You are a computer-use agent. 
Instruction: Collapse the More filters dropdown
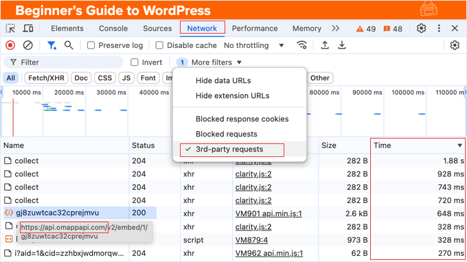click(x=216, y=62)
